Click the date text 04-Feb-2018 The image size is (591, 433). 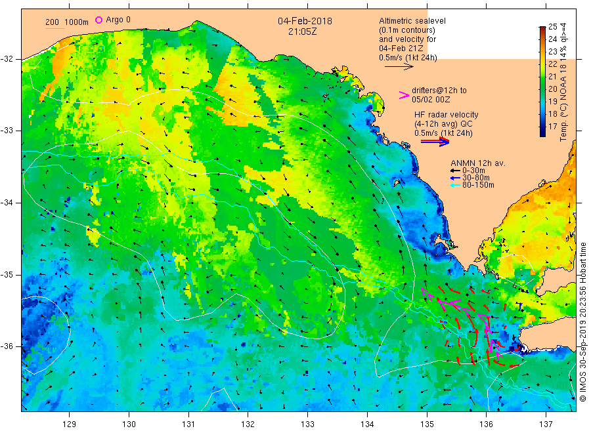(305, 21)
